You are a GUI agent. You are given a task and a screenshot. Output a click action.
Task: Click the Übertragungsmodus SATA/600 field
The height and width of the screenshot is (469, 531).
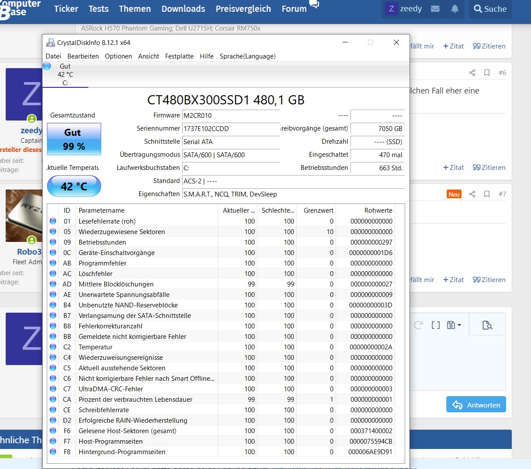(x=231, y=155)
